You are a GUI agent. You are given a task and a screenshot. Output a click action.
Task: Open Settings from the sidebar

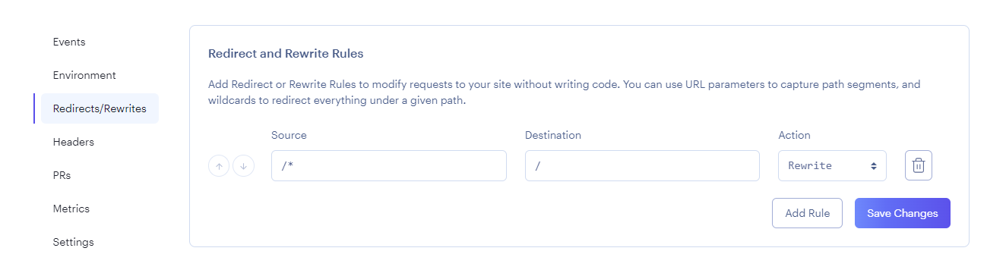click(74, 242)
